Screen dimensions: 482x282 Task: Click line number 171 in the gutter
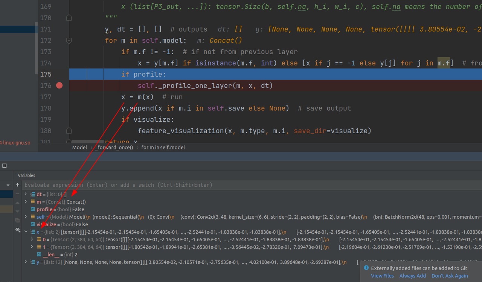click(x=46, y=29)
